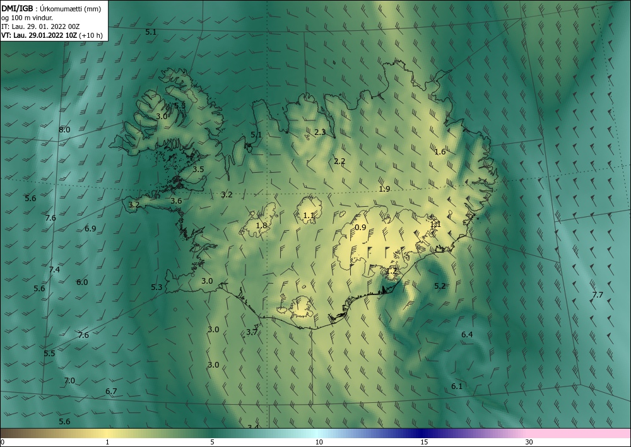Image resolution: width=631 pixels, height=447 pixels.
Task: Click the 30 tick label on color legend
Action: 529,442
